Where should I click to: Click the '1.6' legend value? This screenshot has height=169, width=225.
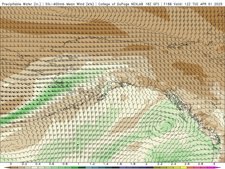119,164
